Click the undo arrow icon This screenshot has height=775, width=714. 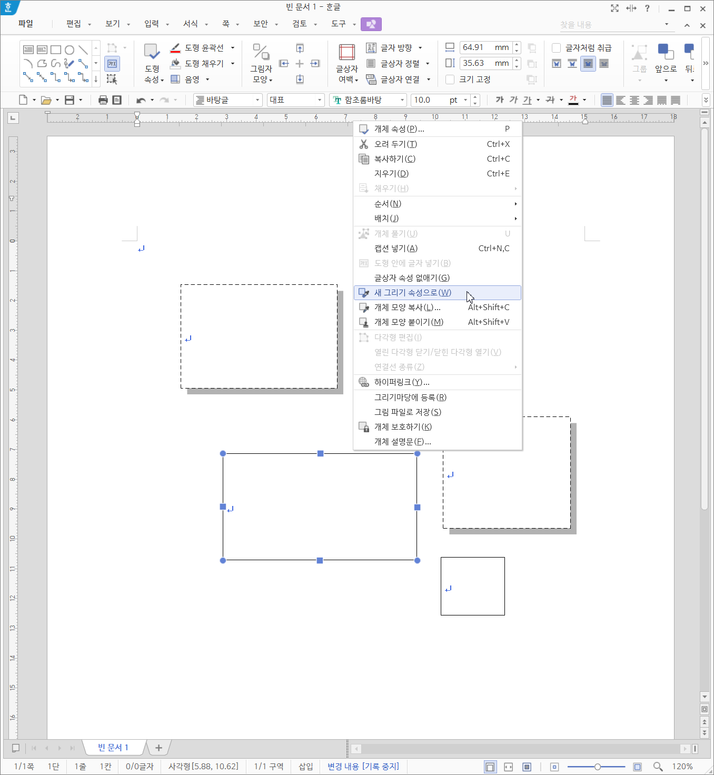pyautogui.click(x=141, y=100)
